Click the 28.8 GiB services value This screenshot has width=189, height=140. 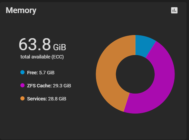pyautogui.click(x=57, y=99)
